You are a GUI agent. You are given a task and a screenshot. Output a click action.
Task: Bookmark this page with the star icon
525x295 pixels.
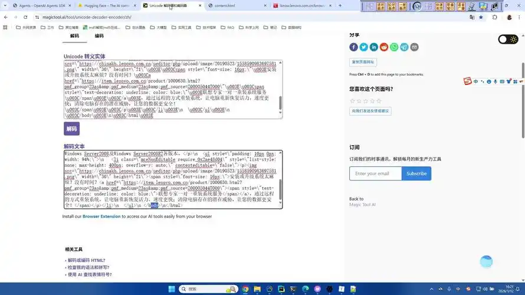coord(481,17)
